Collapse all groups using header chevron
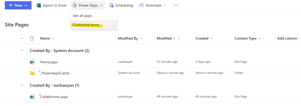This screenshot has width=301, height=106. click(22, 39)
